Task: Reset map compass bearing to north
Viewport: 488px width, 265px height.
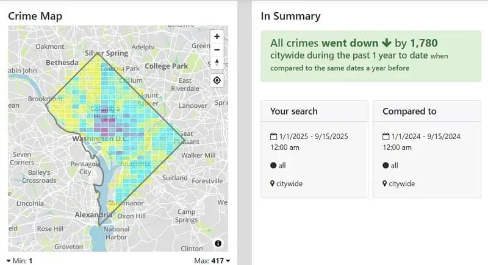Action: tap(217, 63)
